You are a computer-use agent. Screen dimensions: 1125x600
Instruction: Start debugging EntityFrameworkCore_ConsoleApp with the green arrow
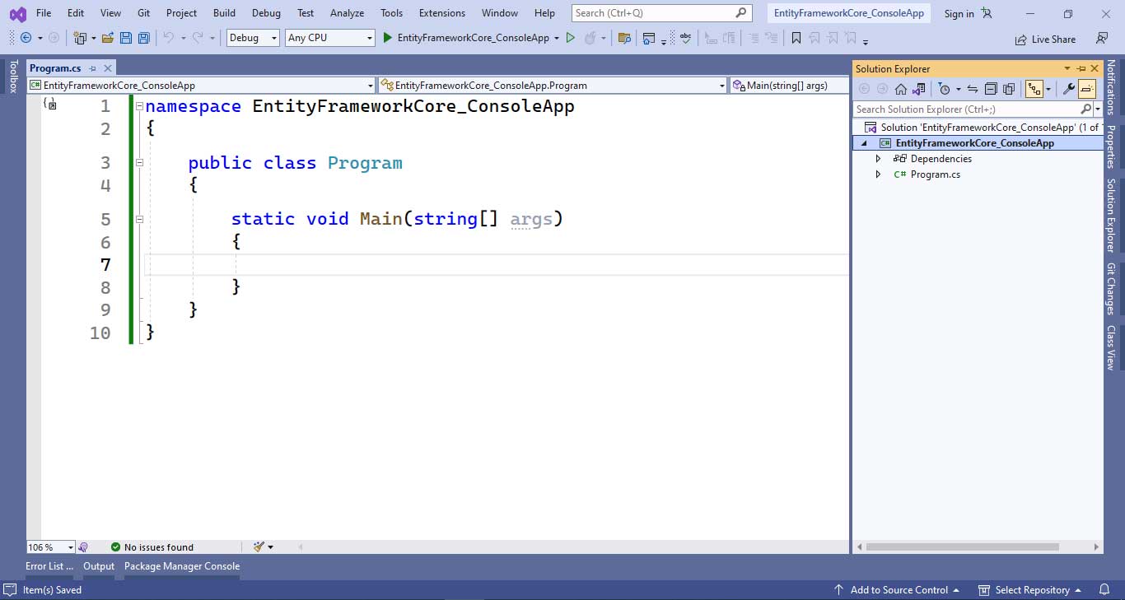[x=387, y=37]
